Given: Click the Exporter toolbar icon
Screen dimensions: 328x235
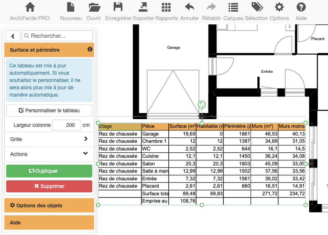Looking at the screenshot, I should [143, 7].
